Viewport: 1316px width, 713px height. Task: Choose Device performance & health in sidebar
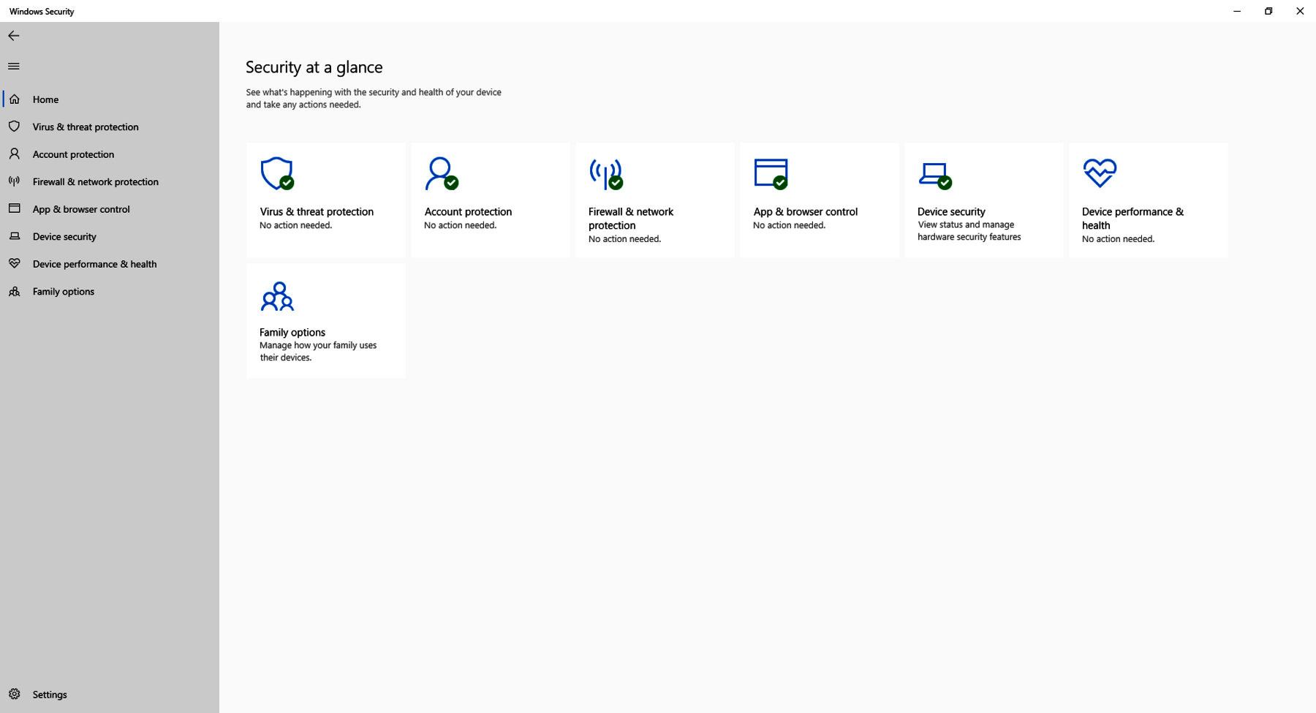(94, 264)
